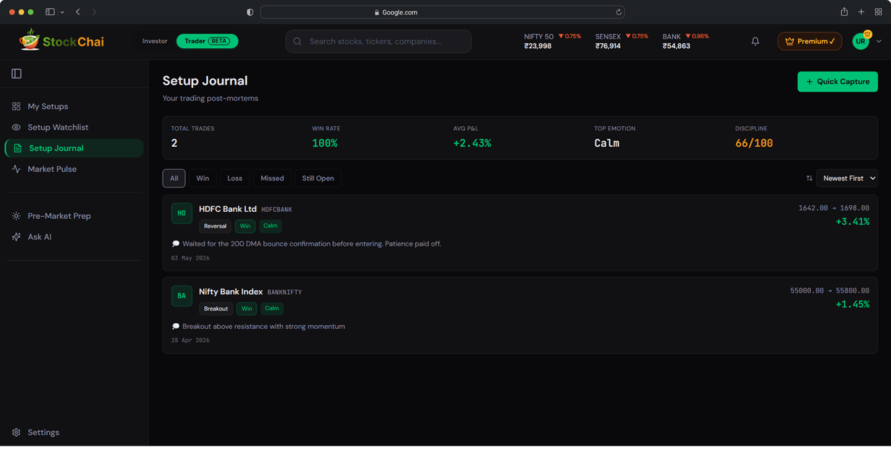Image resolution: width=891 pixels, height=449 pixels.
Task: Collapse the left sidebar panel icon
Action: coord(17,73)
